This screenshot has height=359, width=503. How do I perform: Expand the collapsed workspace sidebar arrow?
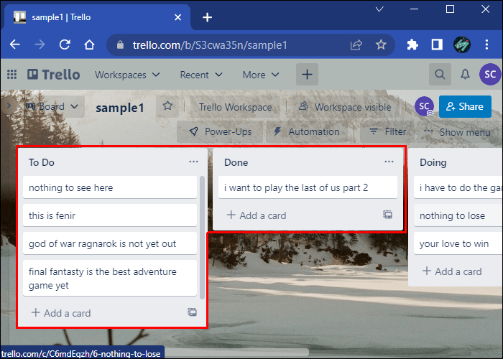pos(9,105)
